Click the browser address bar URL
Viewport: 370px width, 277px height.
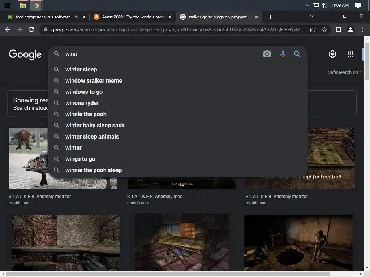pos(177,30)
